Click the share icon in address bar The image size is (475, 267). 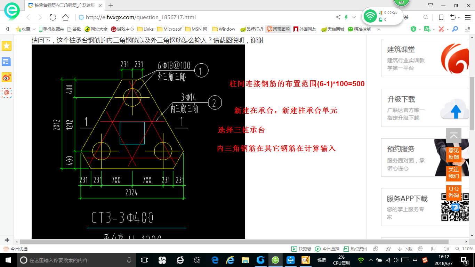coord(338,17)
